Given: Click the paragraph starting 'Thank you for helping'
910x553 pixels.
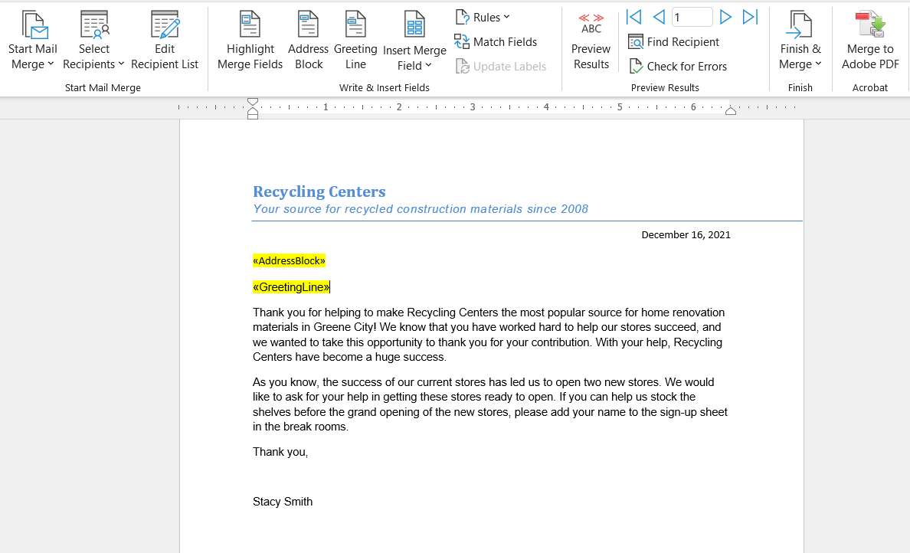Looking at the screenshot, I should point(489,335).
